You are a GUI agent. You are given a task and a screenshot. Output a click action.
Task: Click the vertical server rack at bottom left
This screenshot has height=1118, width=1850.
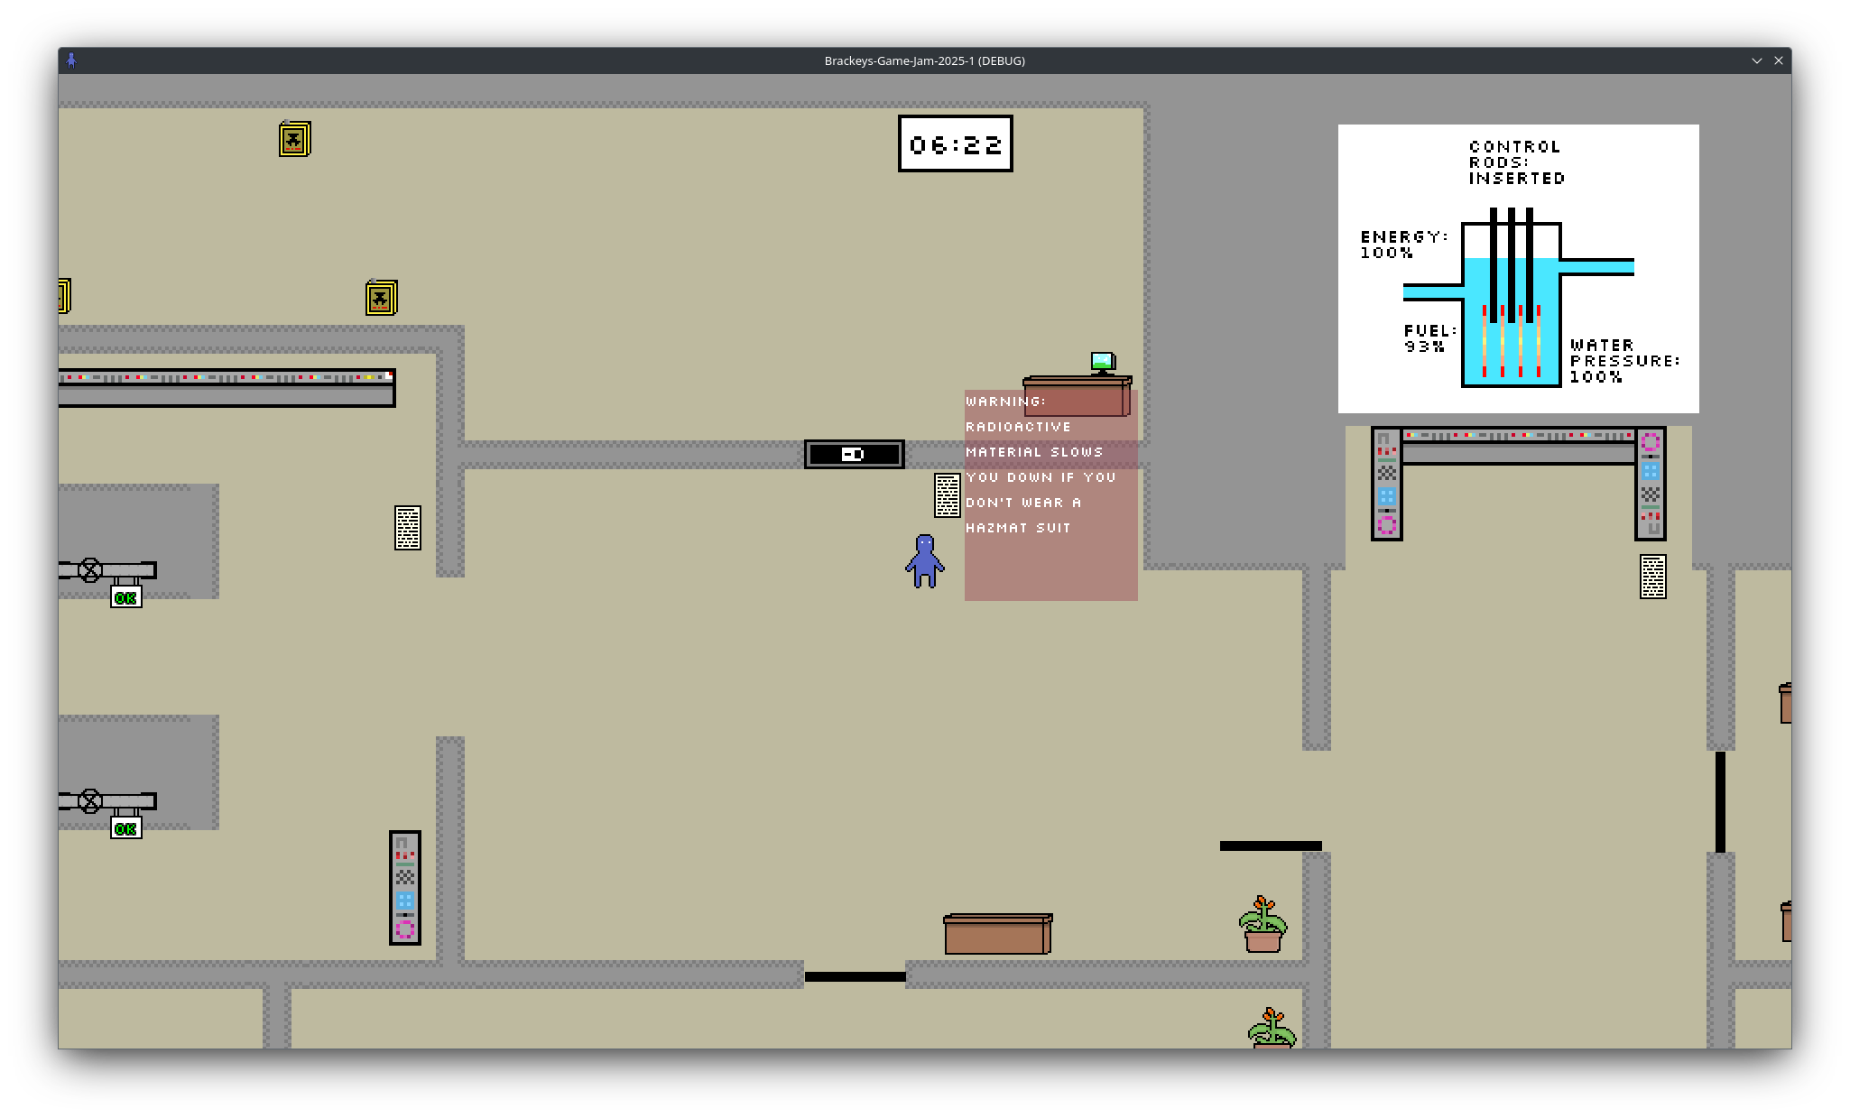[x=405, y=888]
